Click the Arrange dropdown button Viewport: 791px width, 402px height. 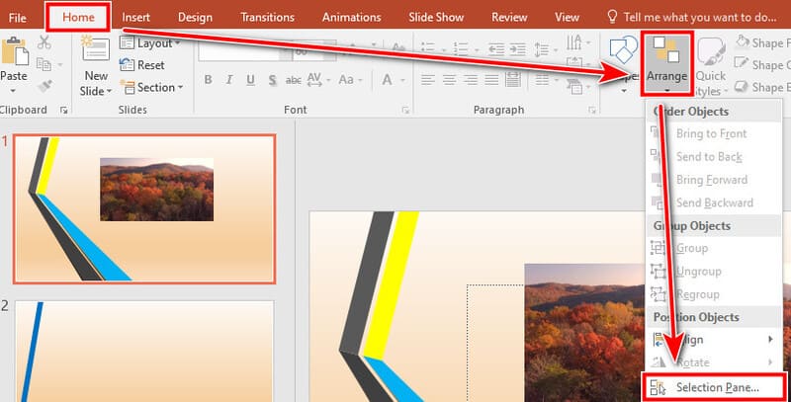coord(666,63)
